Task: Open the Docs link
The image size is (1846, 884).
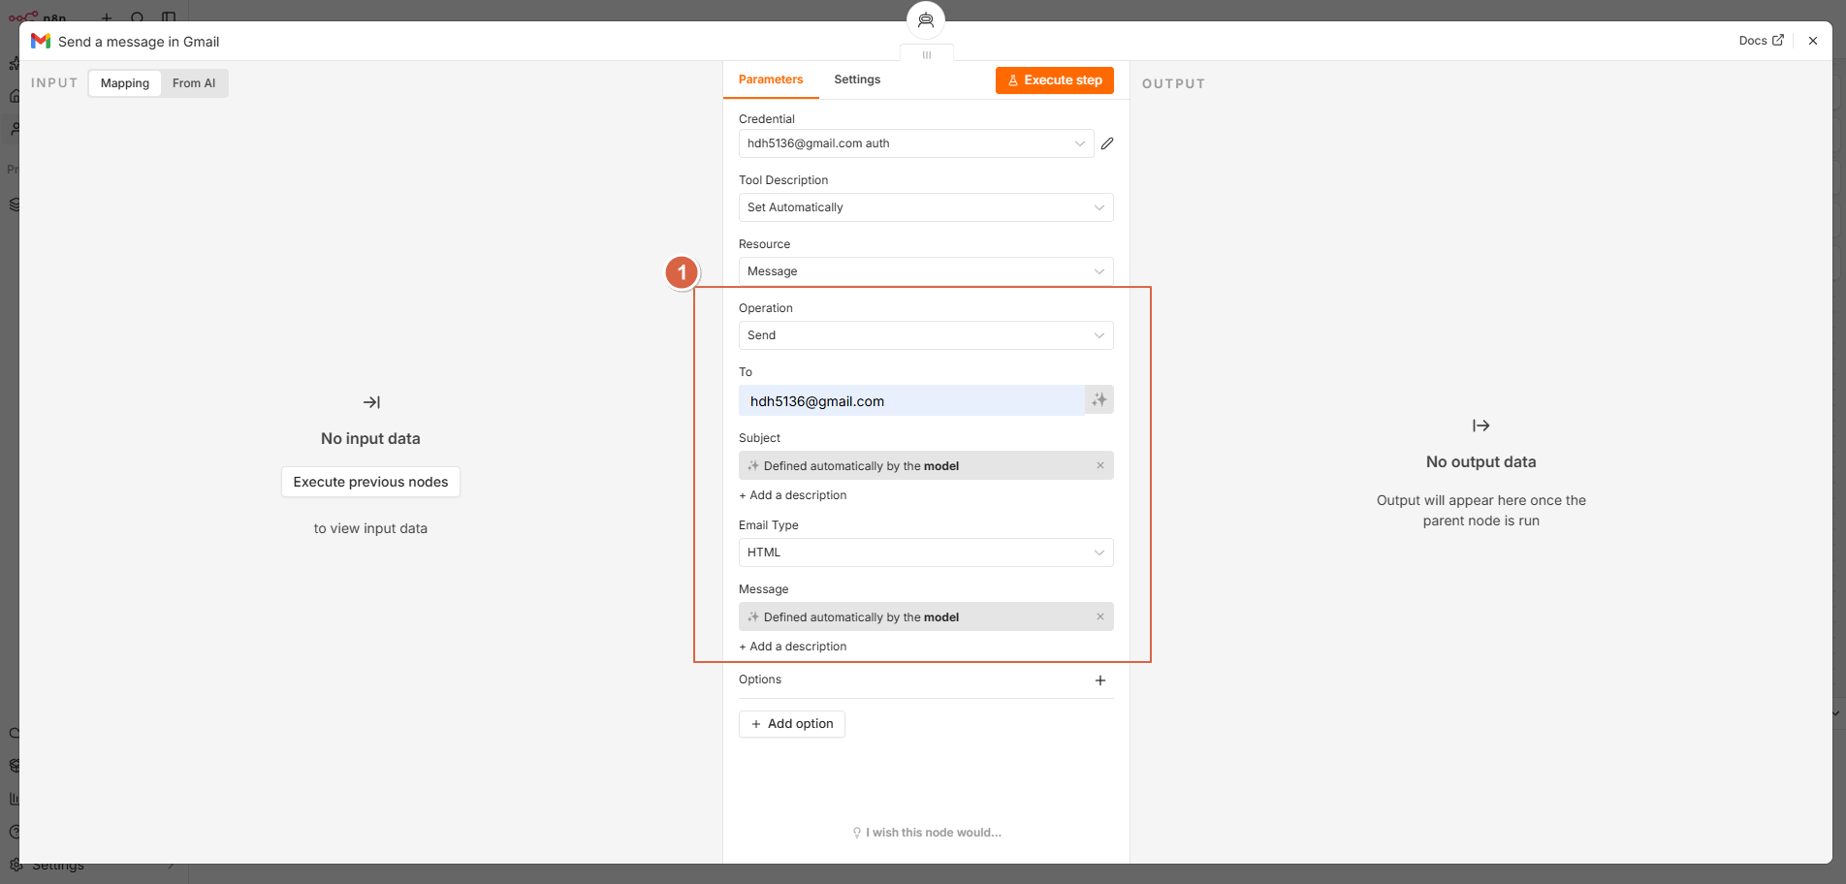Action: click(x=1761, y=41)
